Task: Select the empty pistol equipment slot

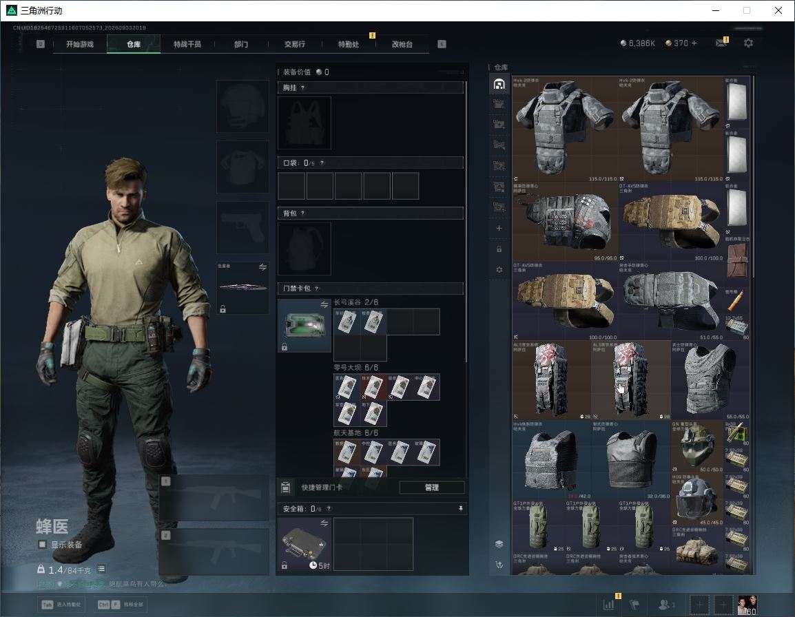Action: pyautogui.click(x=243, y=228)
